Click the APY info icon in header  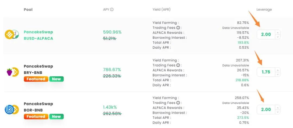pyautogui.click(x=112, y=9)
